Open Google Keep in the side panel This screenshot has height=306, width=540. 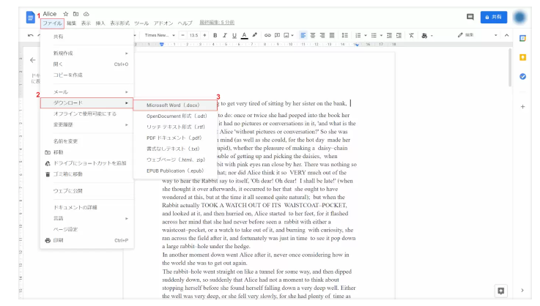522,57
